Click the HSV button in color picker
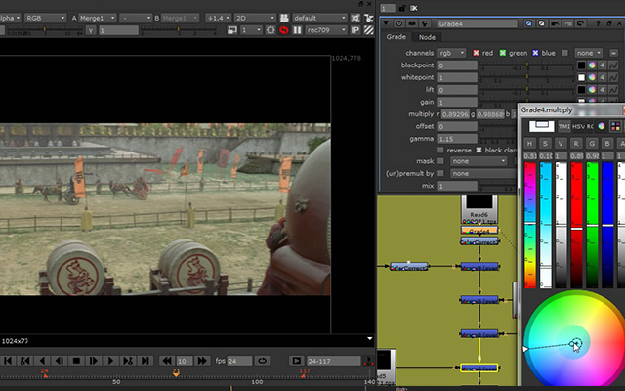The height and width of the screenshot is (391, 625). pos(578,126)
